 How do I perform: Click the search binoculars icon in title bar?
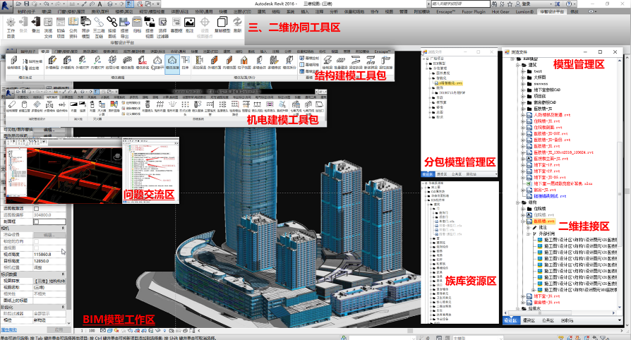495,4
